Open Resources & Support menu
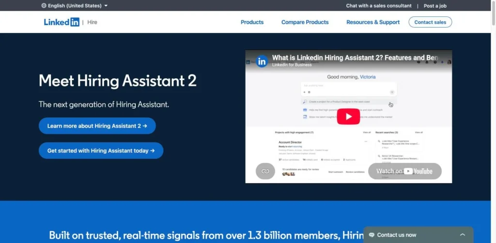Viewport: 496px width, 243px height. (373, 22)
